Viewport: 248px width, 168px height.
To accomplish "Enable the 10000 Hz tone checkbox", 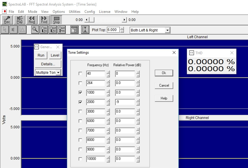I will [x=80, y=159].
